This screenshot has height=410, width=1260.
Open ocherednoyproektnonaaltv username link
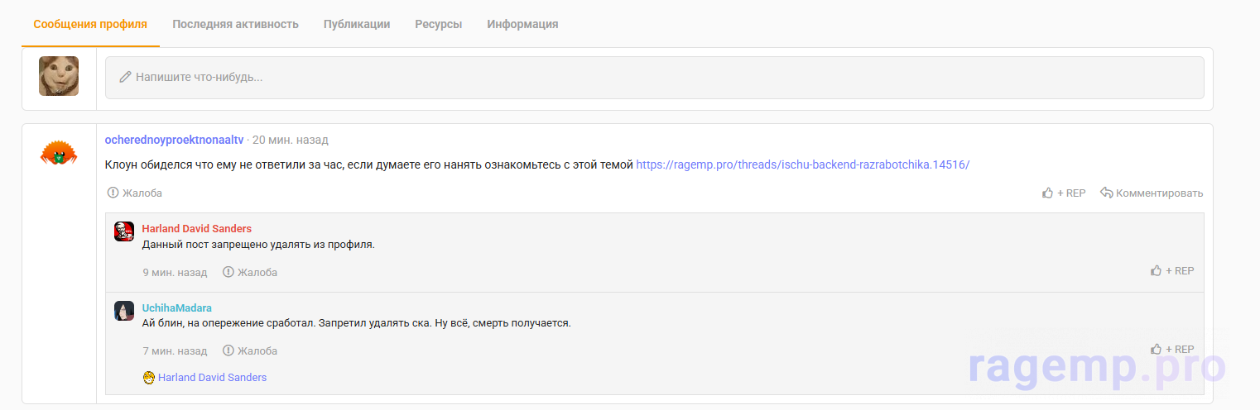[174, 140]
